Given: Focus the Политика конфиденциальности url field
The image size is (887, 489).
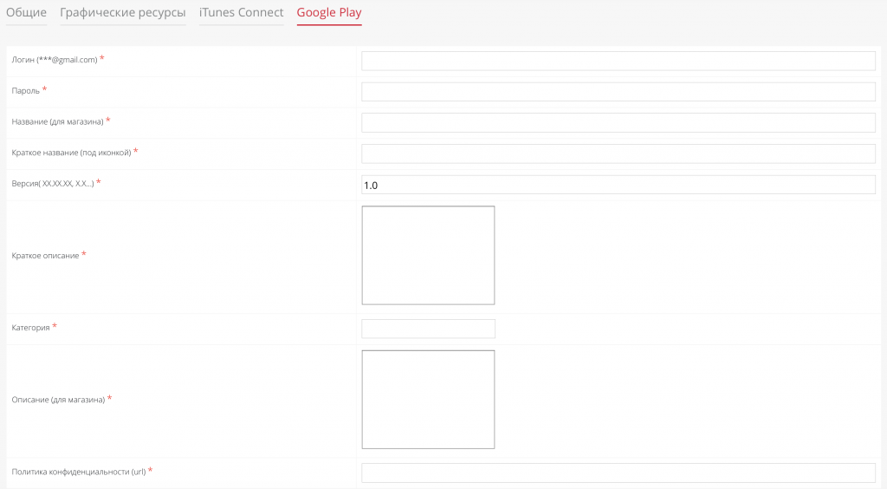Looking at the screenshot, I should (x=618, y=473).
